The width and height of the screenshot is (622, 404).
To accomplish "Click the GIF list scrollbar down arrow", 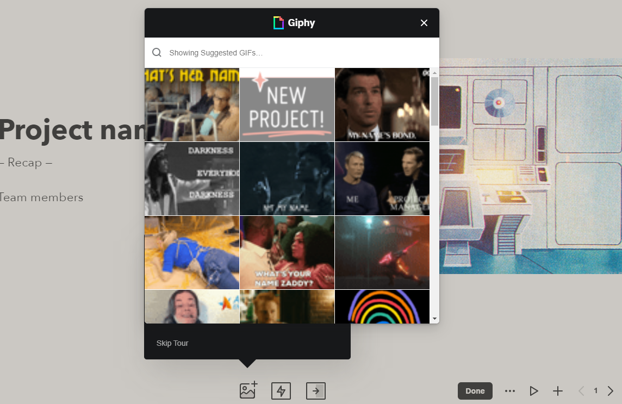I will (435, 319).
